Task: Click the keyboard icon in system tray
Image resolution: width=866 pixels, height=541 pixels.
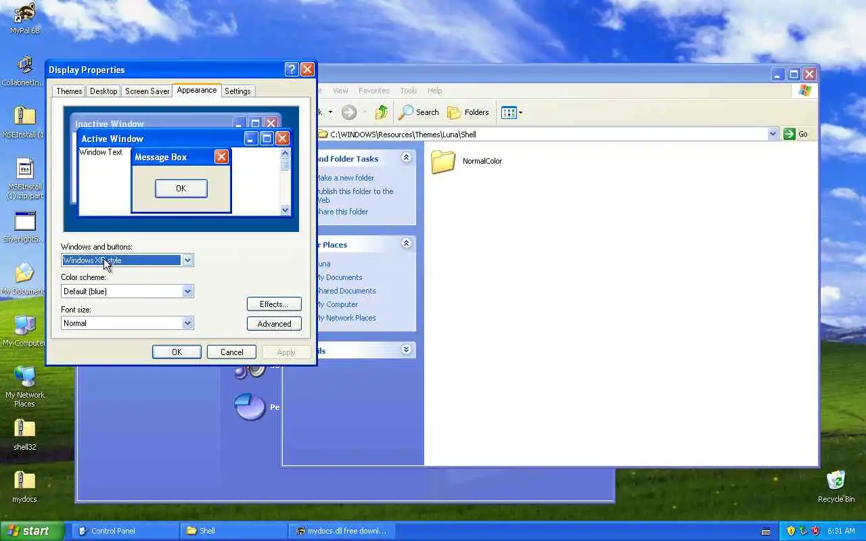Action: (766, 531)
